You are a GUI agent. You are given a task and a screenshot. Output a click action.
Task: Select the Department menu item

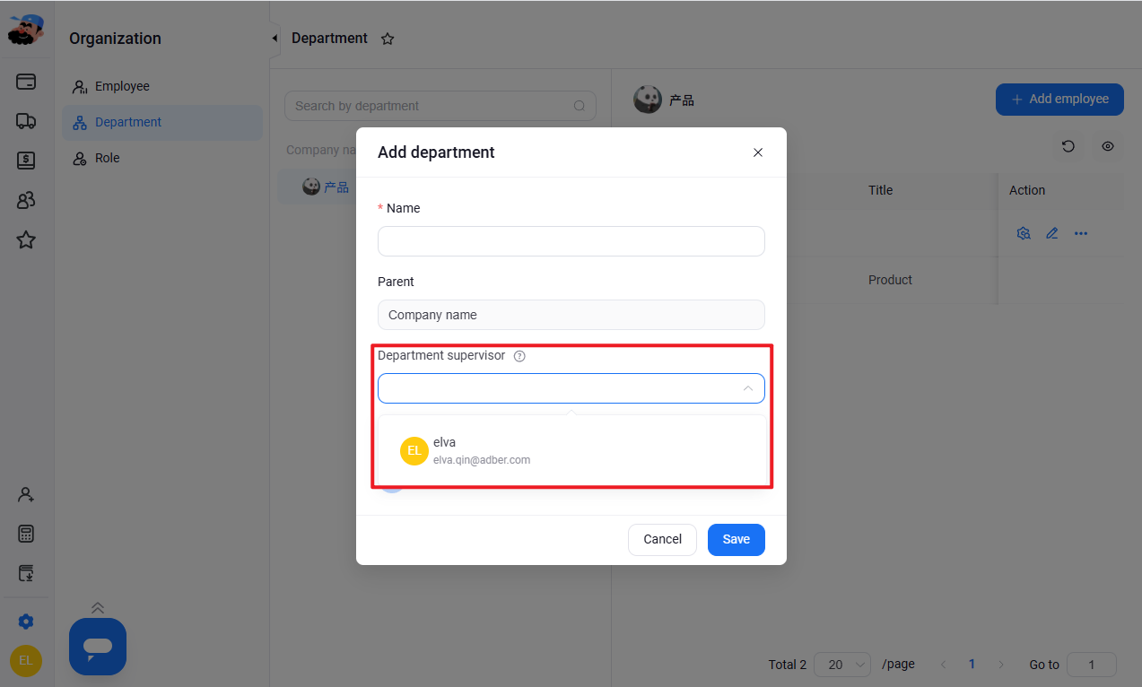(162, 122)
